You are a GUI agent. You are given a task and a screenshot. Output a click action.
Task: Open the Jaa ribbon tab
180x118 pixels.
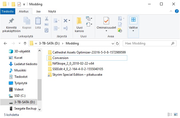pyautogui.click(x=38, y=11)
